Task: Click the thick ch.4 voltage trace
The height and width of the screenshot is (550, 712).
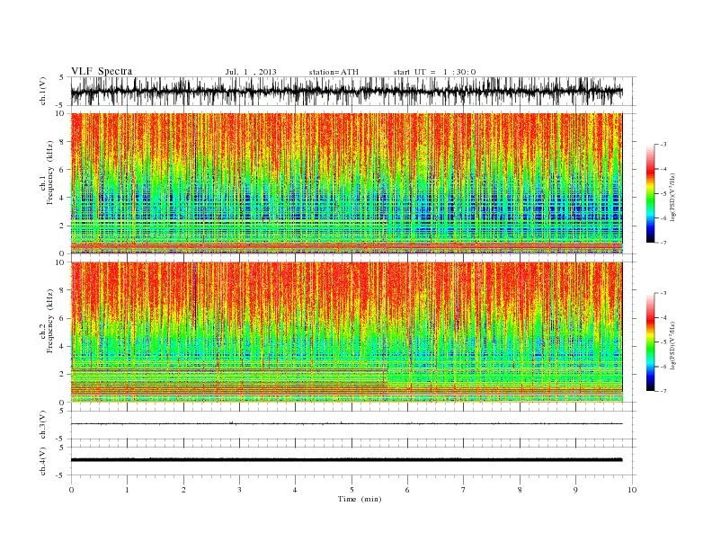Action: click(346, 460)
